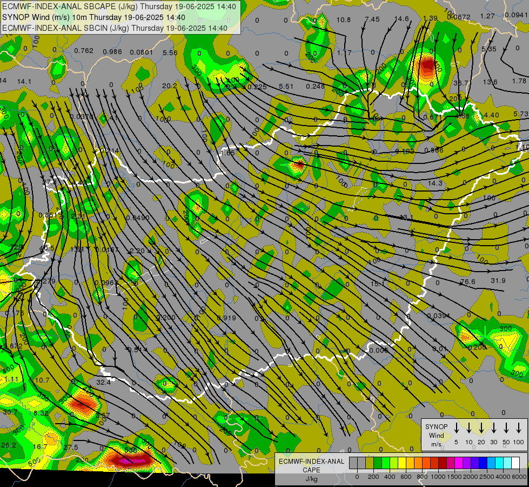Click the map value 10.7
Viewport: 529px width, 487px height.
(42, 380)
